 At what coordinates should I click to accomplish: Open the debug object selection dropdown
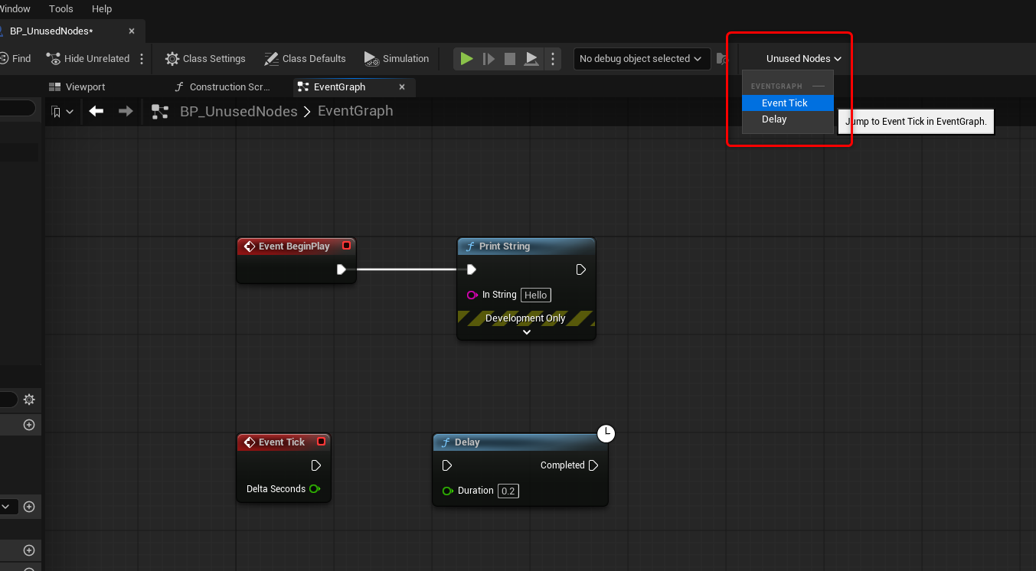tap(640, 59)
